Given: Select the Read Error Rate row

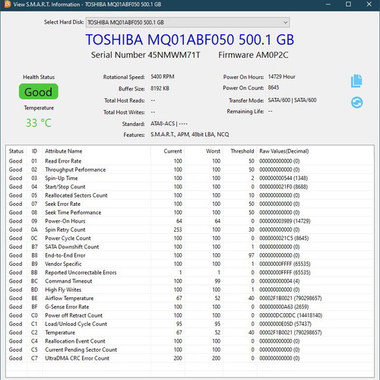Looking at the screenshot, I should pyautogui.click(x=190, y=161).
